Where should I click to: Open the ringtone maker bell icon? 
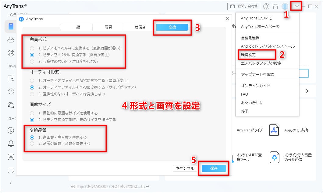[11, 144]
